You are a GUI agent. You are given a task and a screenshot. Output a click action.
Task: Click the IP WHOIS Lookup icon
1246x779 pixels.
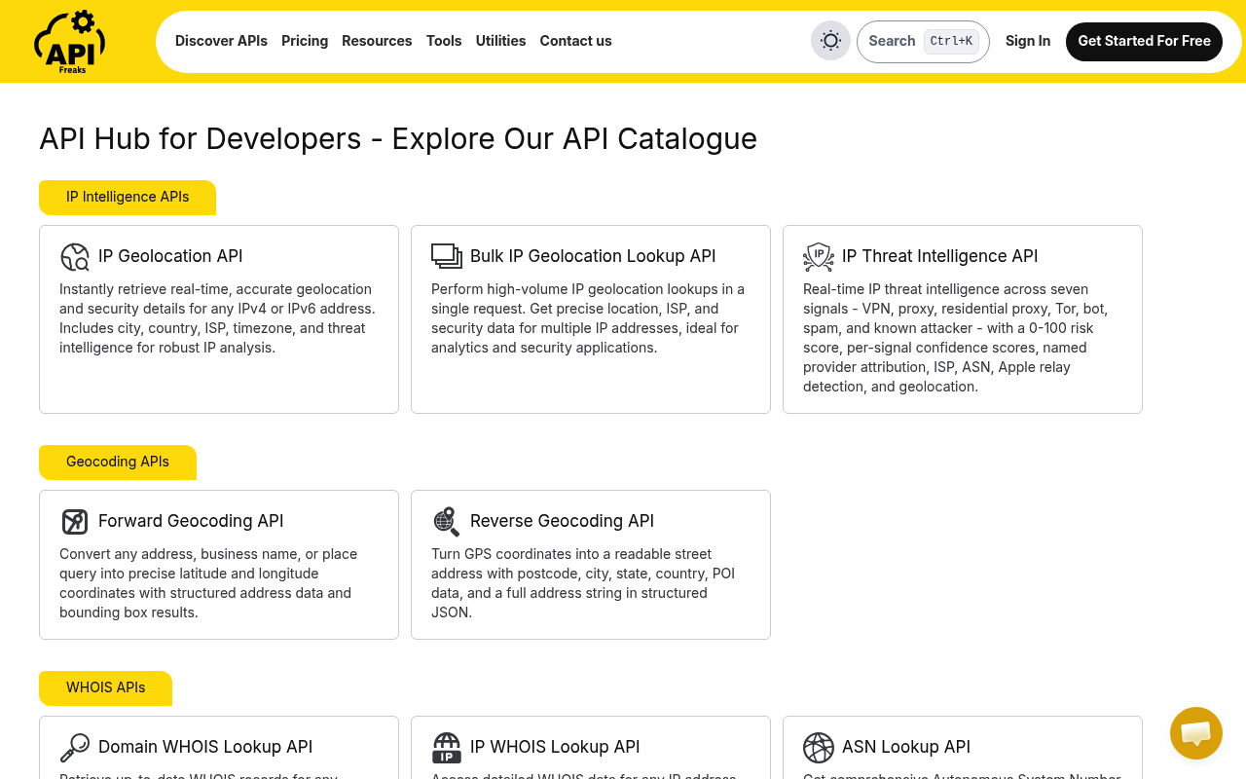point(447,748)
